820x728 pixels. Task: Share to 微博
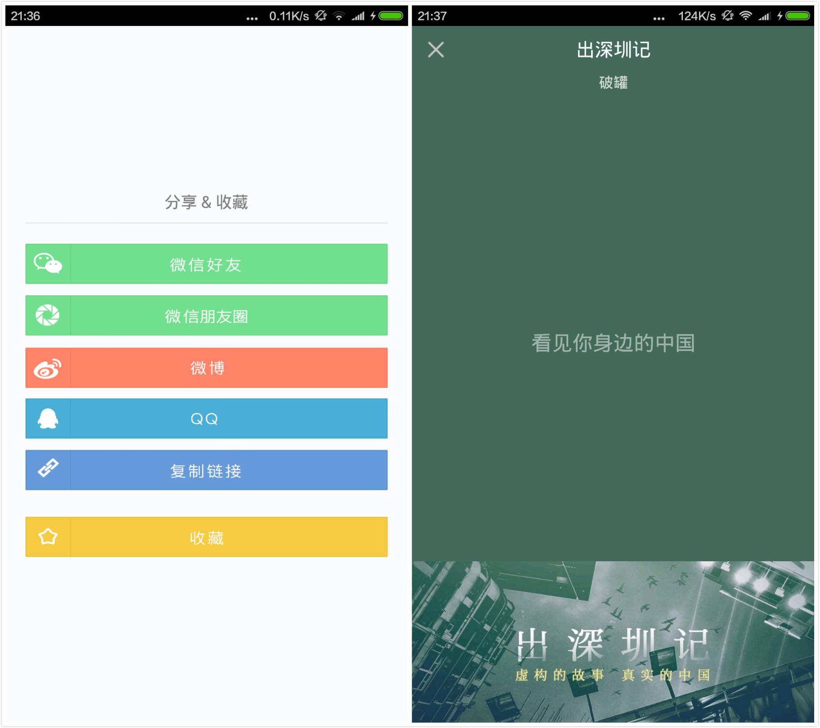[207, 368]
